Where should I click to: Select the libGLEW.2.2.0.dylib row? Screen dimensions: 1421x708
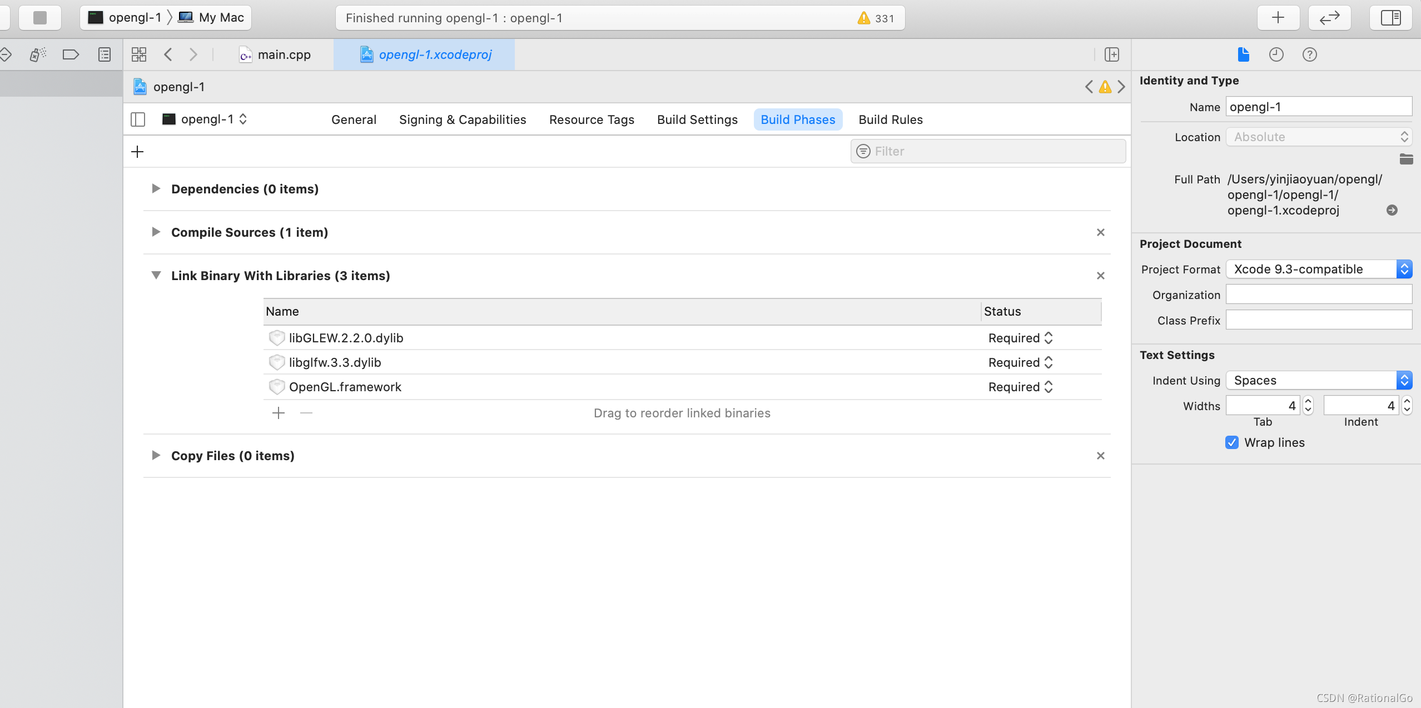(682, 338)
